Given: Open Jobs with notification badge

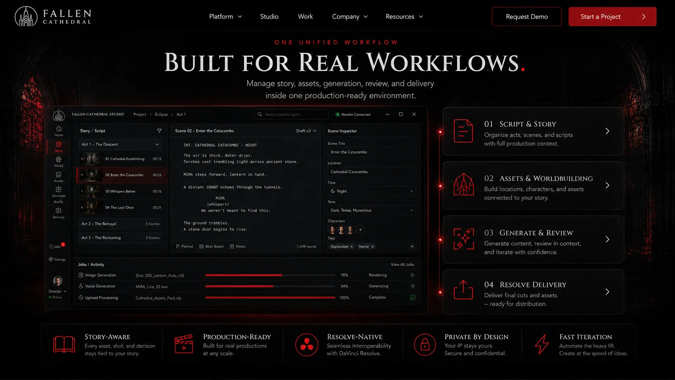Looking at the screenshot, I should pos(57,246).
